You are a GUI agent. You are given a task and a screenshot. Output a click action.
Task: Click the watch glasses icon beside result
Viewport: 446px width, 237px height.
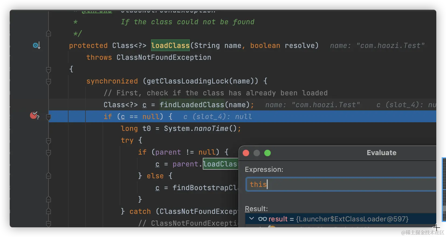[262, 219]
